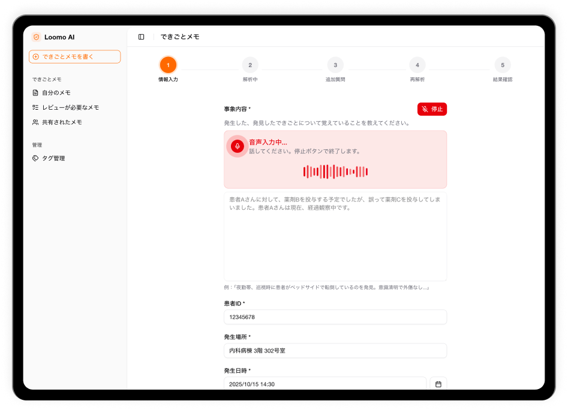Stop voice input with 停止 button
The image size is (568, 410).
coord(432,109)
